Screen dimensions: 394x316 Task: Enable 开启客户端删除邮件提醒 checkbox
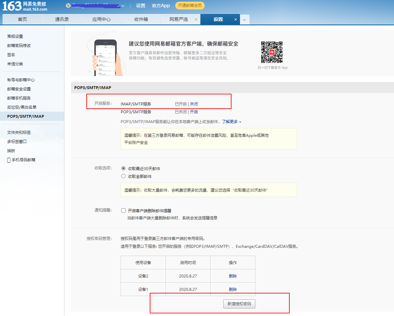pos(123,211)
